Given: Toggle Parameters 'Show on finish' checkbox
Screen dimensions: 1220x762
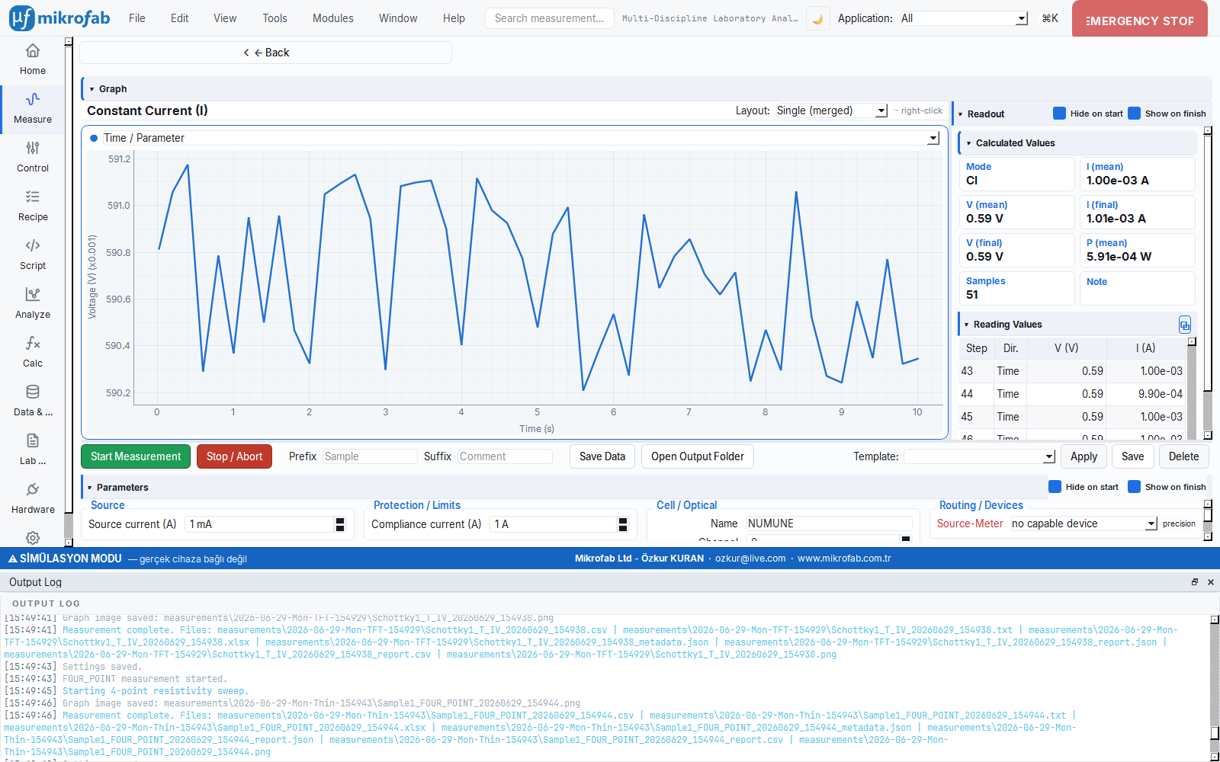Looking at the screenshot, I should point(1134,487).
